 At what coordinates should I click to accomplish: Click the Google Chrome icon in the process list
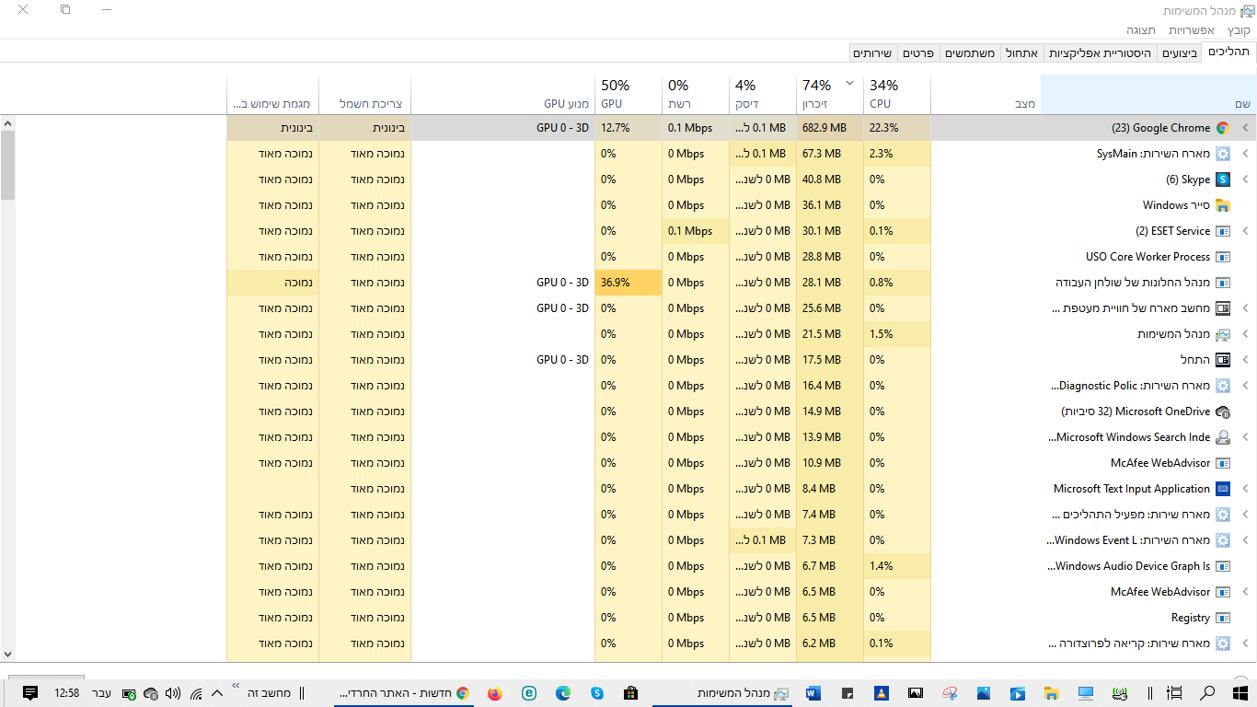click(1223, 128)
